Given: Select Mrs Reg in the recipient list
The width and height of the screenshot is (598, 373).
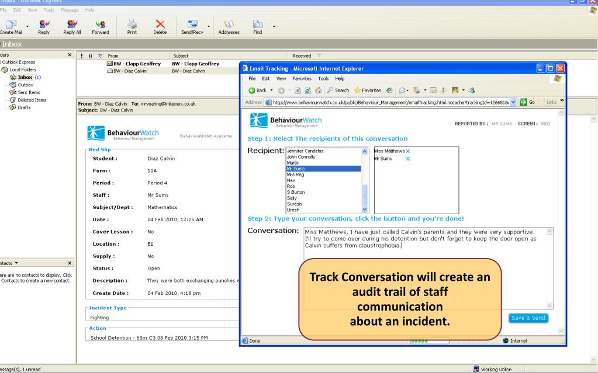Looking at the screenshot, I should tap(323, 175).
